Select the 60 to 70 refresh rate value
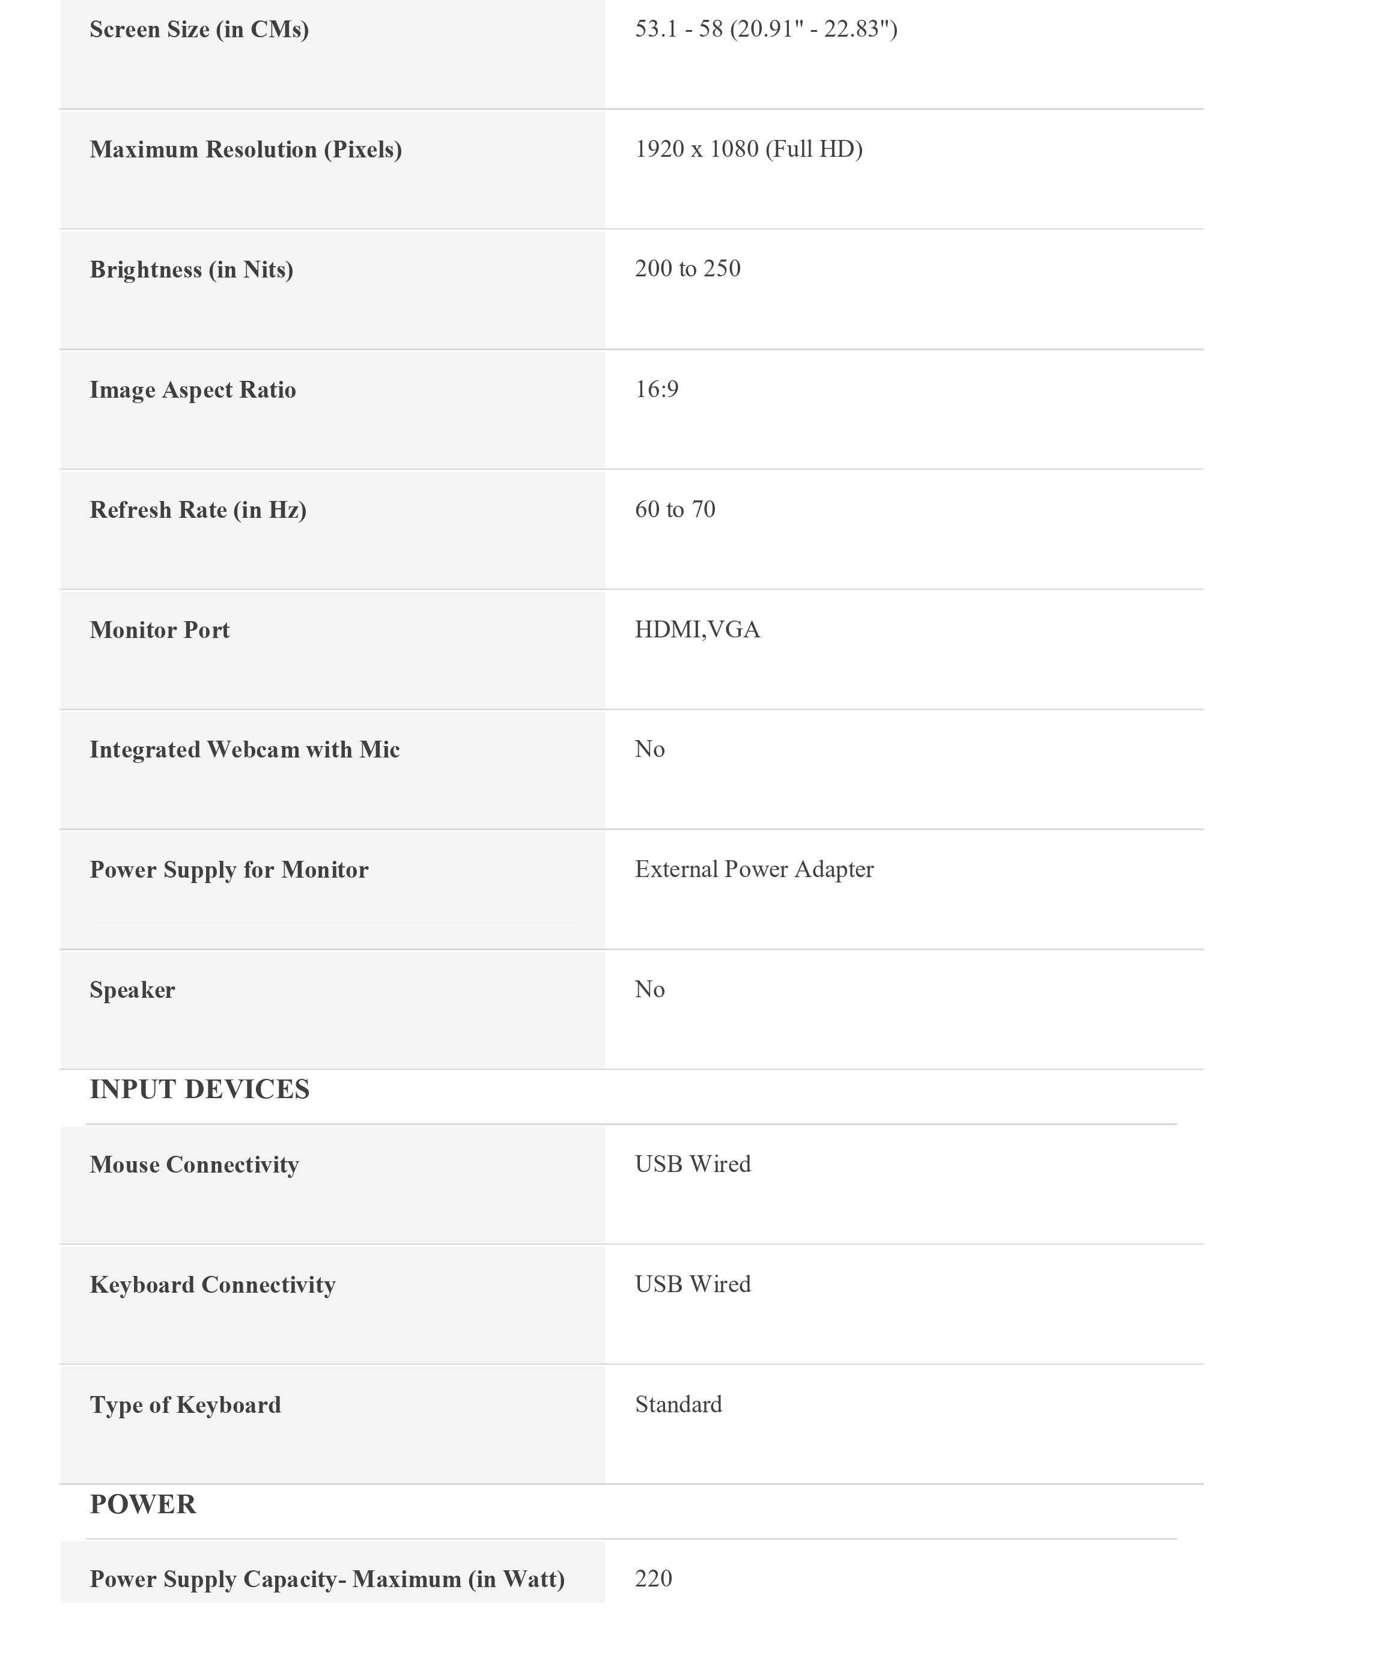1380x1673 pixels. pyautogui.click(x=674, y=509)
